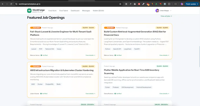Open the Chrome profile avatar
This screenshot has height=106, width=200.
pyautogui.click(x=182, y=4)
